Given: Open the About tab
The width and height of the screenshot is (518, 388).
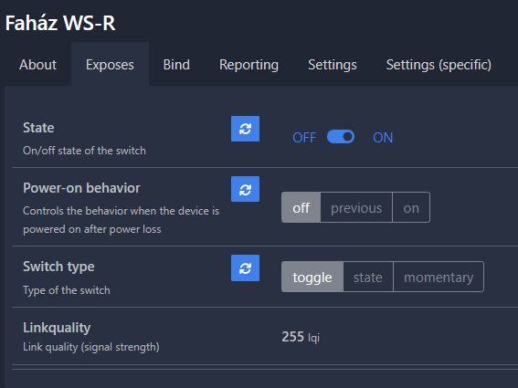Looking at the screenshot, I should pyautogui.click(x=37, y=65).
